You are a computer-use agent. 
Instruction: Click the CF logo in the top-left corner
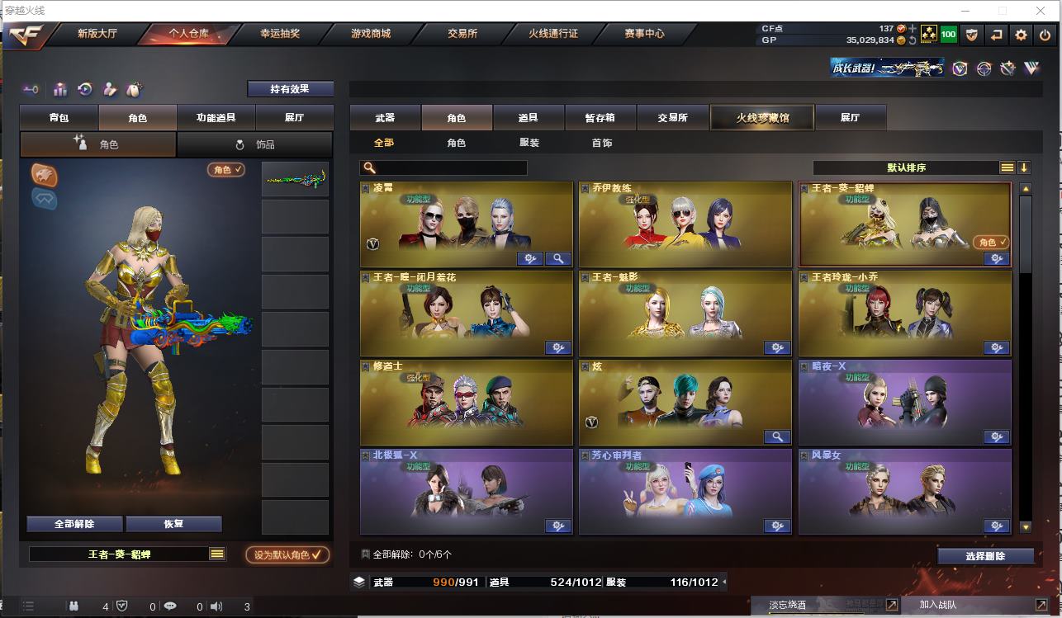tap(26, 35)
